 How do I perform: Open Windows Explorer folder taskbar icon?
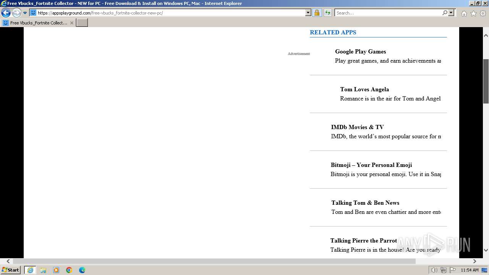click(43, 270)
